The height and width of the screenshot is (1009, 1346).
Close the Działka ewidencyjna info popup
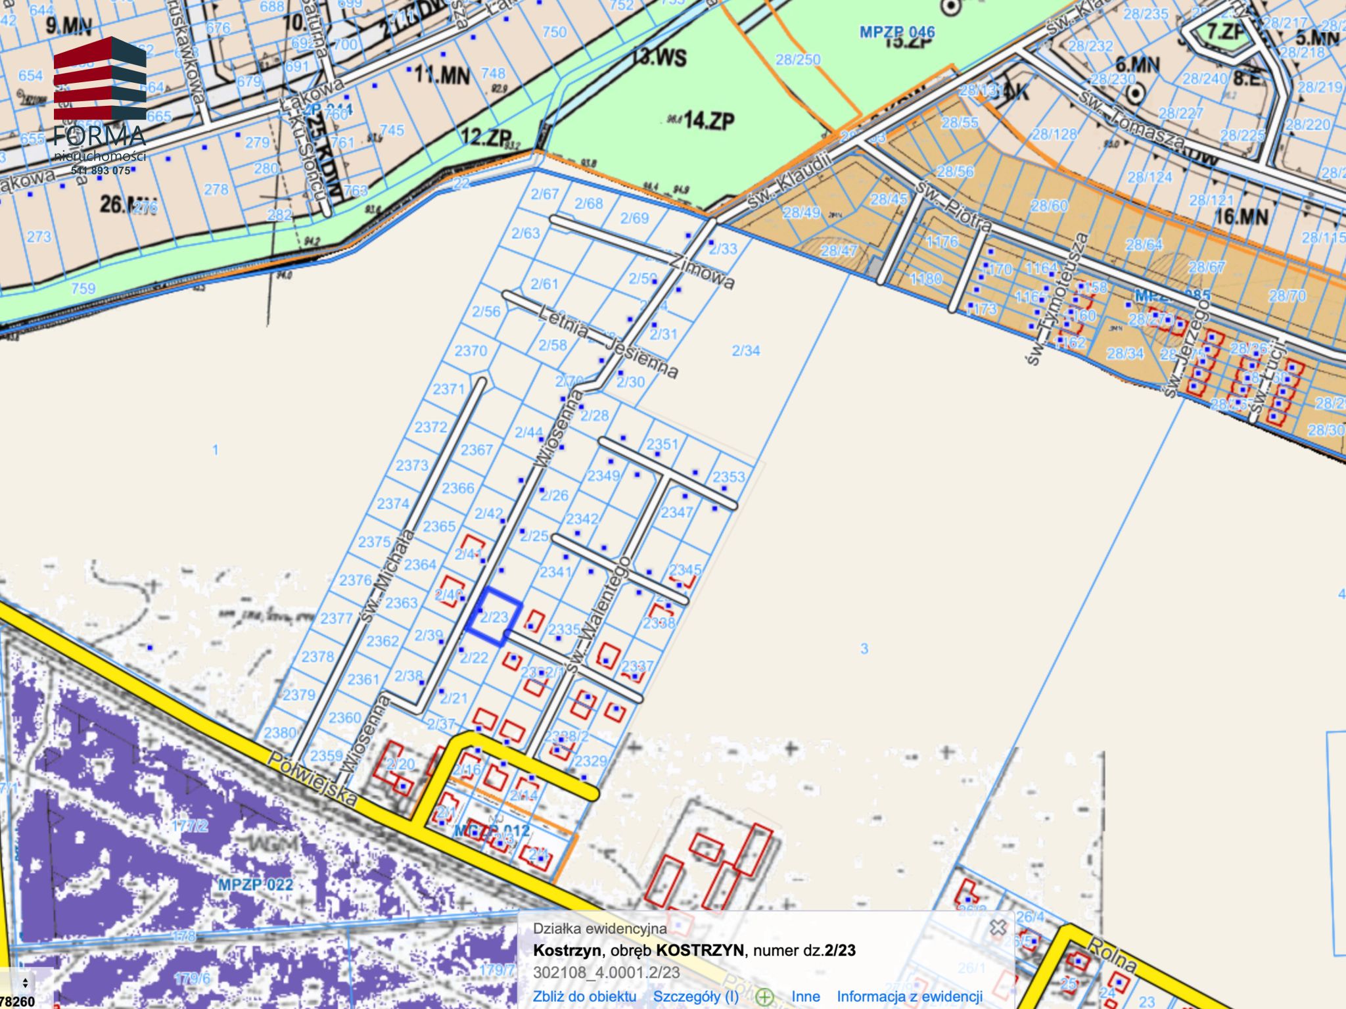(x=998, y=927)
